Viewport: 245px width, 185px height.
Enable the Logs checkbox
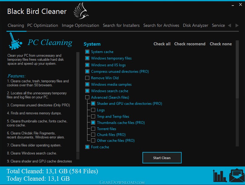click(93, 110)
